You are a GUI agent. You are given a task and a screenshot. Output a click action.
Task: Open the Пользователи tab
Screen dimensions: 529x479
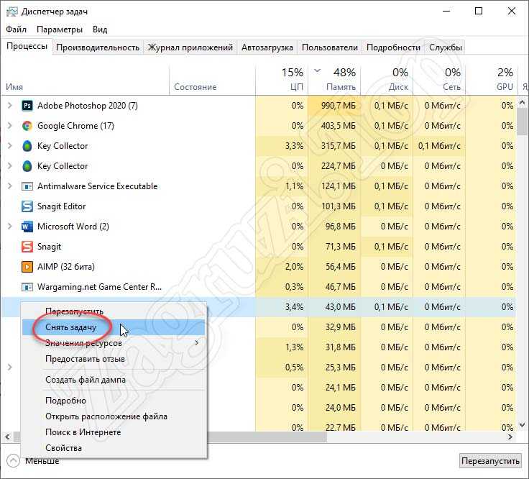coord(330,47)
